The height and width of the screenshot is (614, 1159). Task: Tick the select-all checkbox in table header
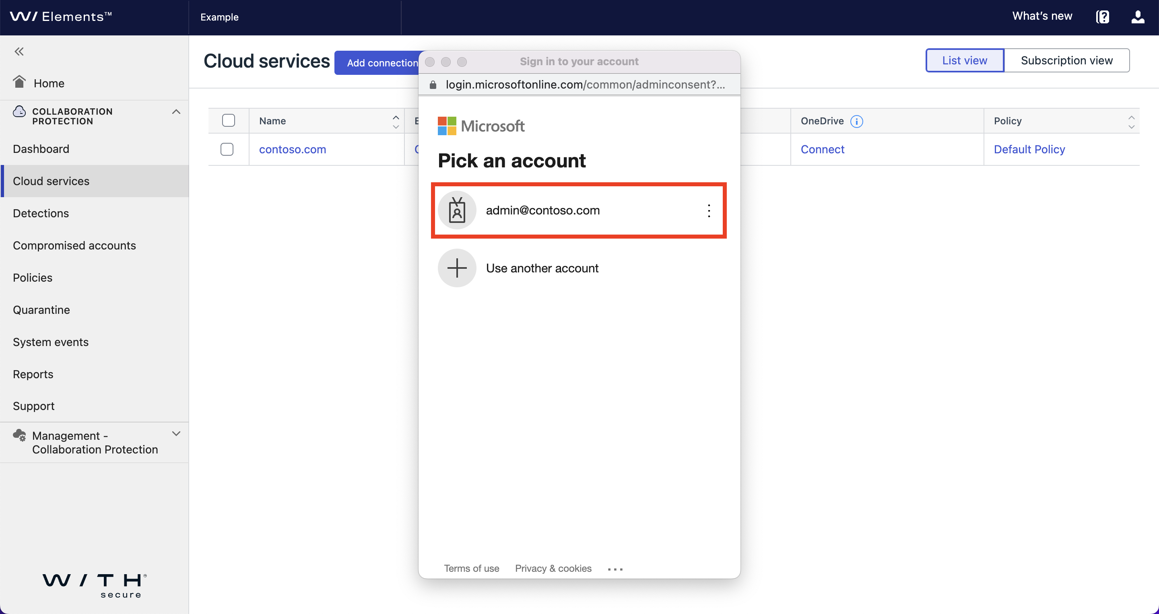[x=229, y=121]
